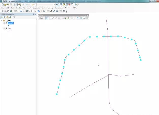
Task: Copy the selected element
Action: tap(18, 5)
